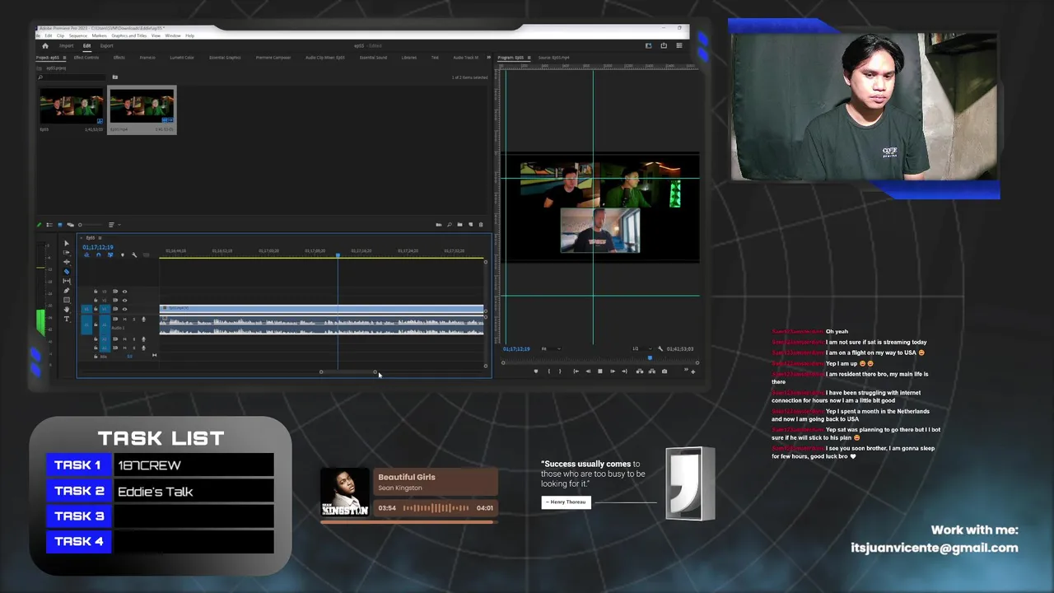Image resolution: width=1054 pixels, height=593 pixels.
Task: Toggle the lock on track V3
Action: [x=96, y=292]
